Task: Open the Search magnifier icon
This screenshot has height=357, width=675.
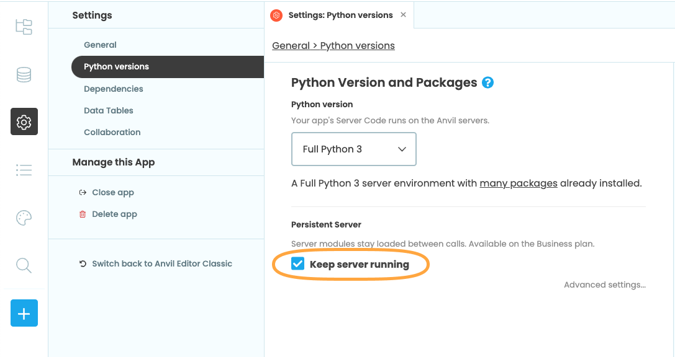Action: 24,265
